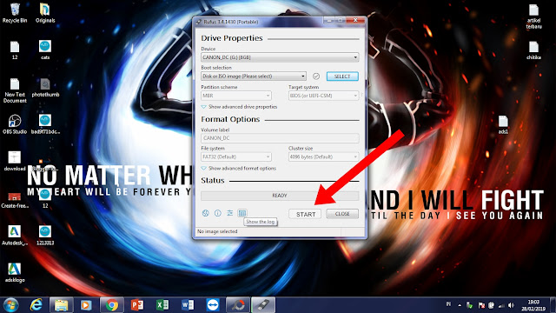Select the bad9f71bdc desktop icon

coord(45,124)
